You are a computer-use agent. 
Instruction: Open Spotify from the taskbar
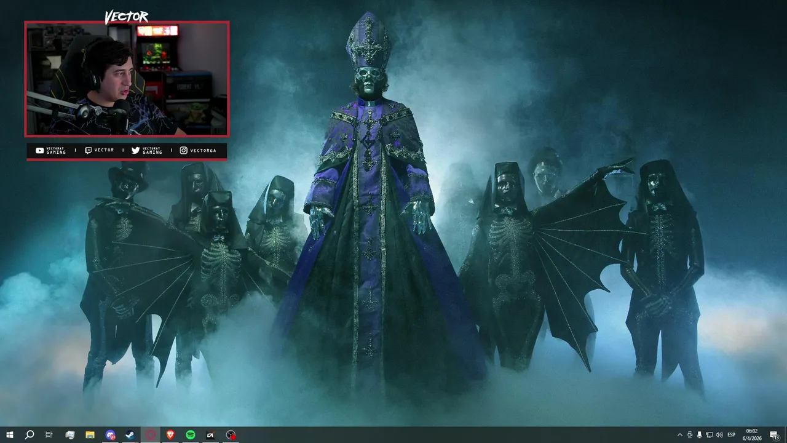click(x=191, y=435)
